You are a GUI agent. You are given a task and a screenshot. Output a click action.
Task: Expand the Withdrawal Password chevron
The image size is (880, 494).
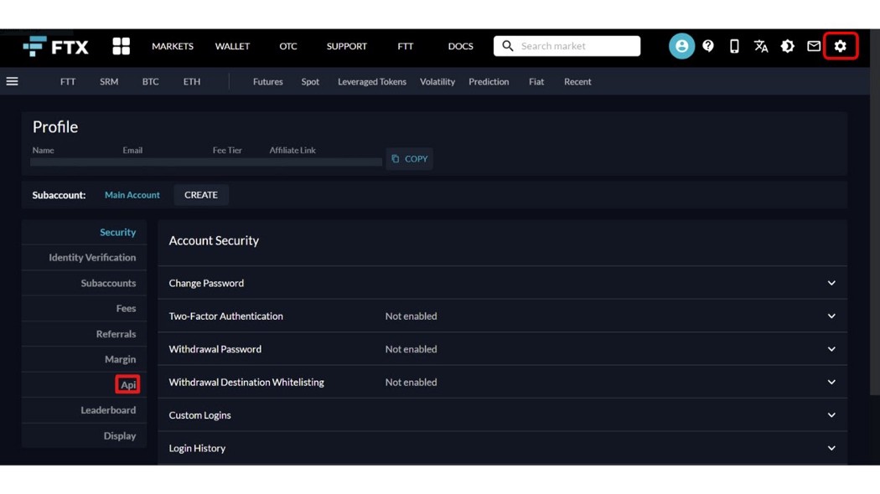[831, 349]
